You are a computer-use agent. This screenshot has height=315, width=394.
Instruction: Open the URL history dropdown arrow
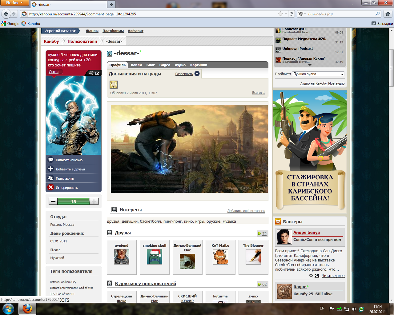tap(286, 14)
